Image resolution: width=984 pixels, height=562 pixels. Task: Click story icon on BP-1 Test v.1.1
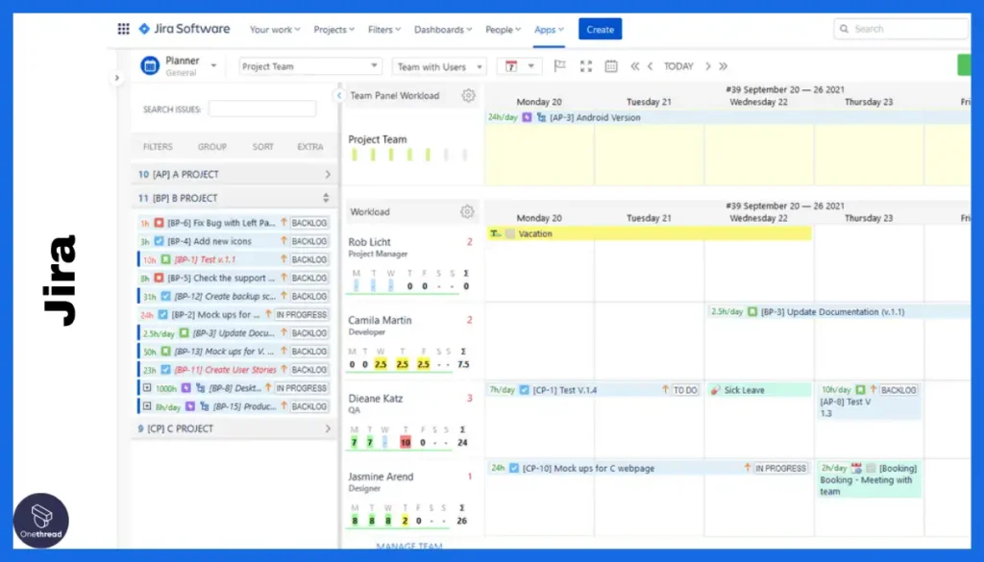coord(165,259)
